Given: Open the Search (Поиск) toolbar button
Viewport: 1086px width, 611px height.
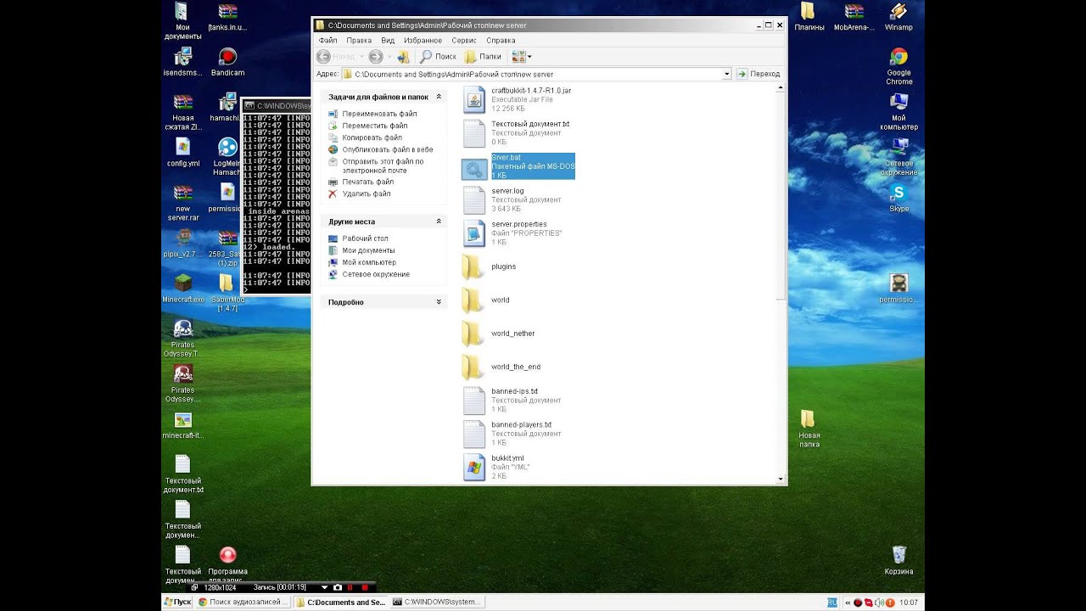Looking at the screenshot, I should click(438, 56).
